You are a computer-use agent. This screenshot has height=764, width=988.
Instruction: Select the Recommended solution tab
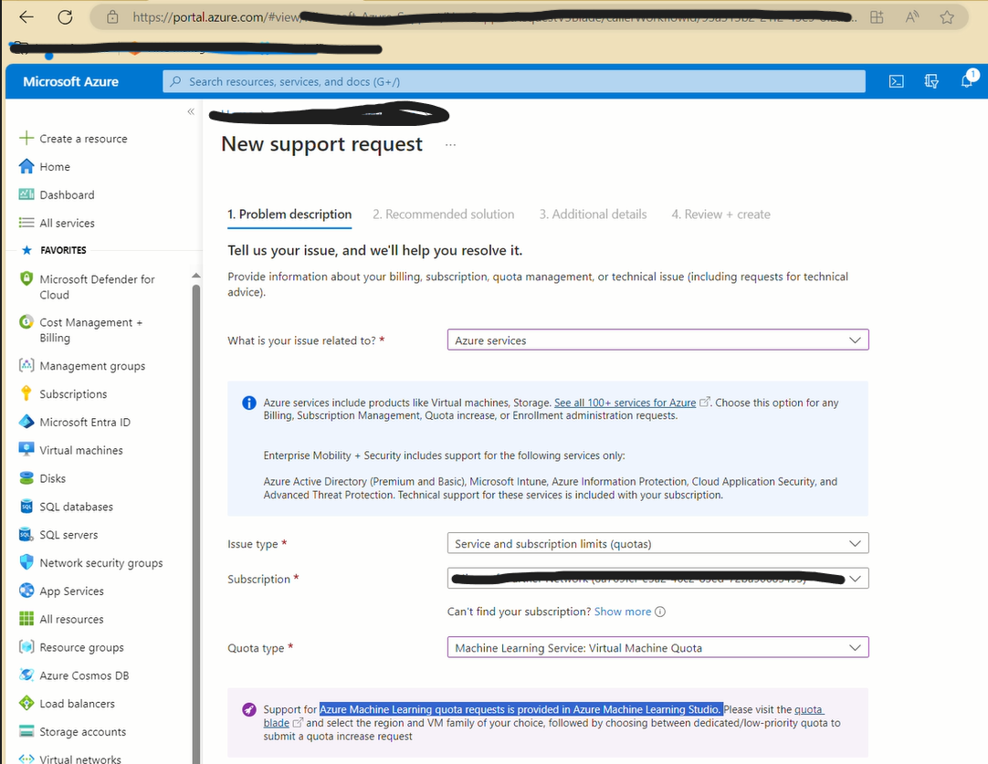click(443, 215)
